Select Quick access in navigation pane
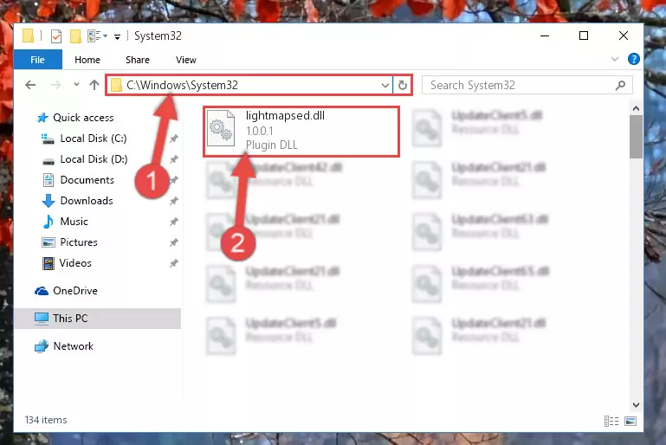This screenshot has width=666, height=445. 83,118
